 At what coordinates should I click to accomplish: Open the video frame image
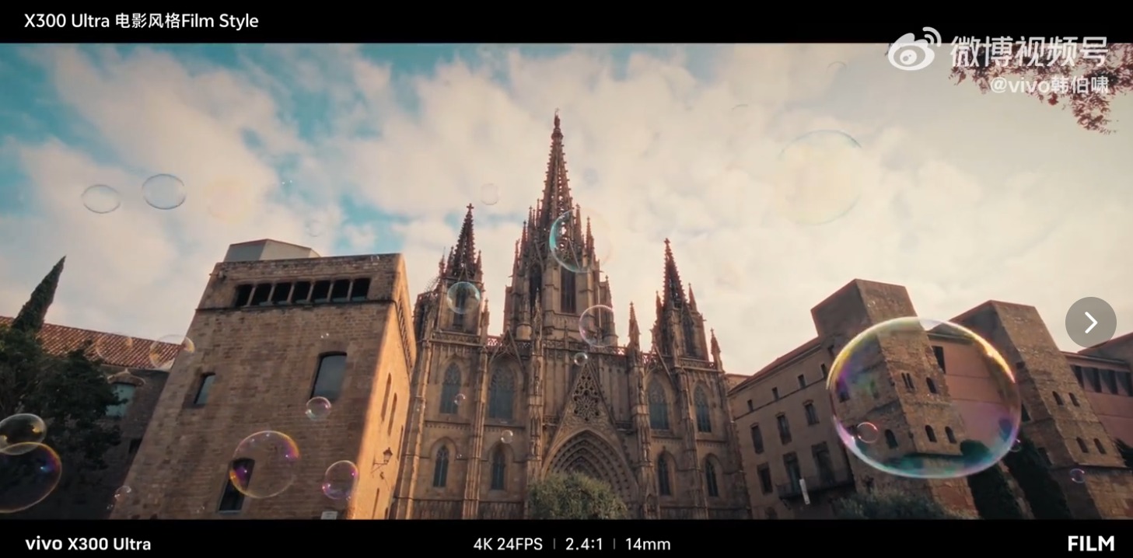pyautogui.click(x=566, y=281)
